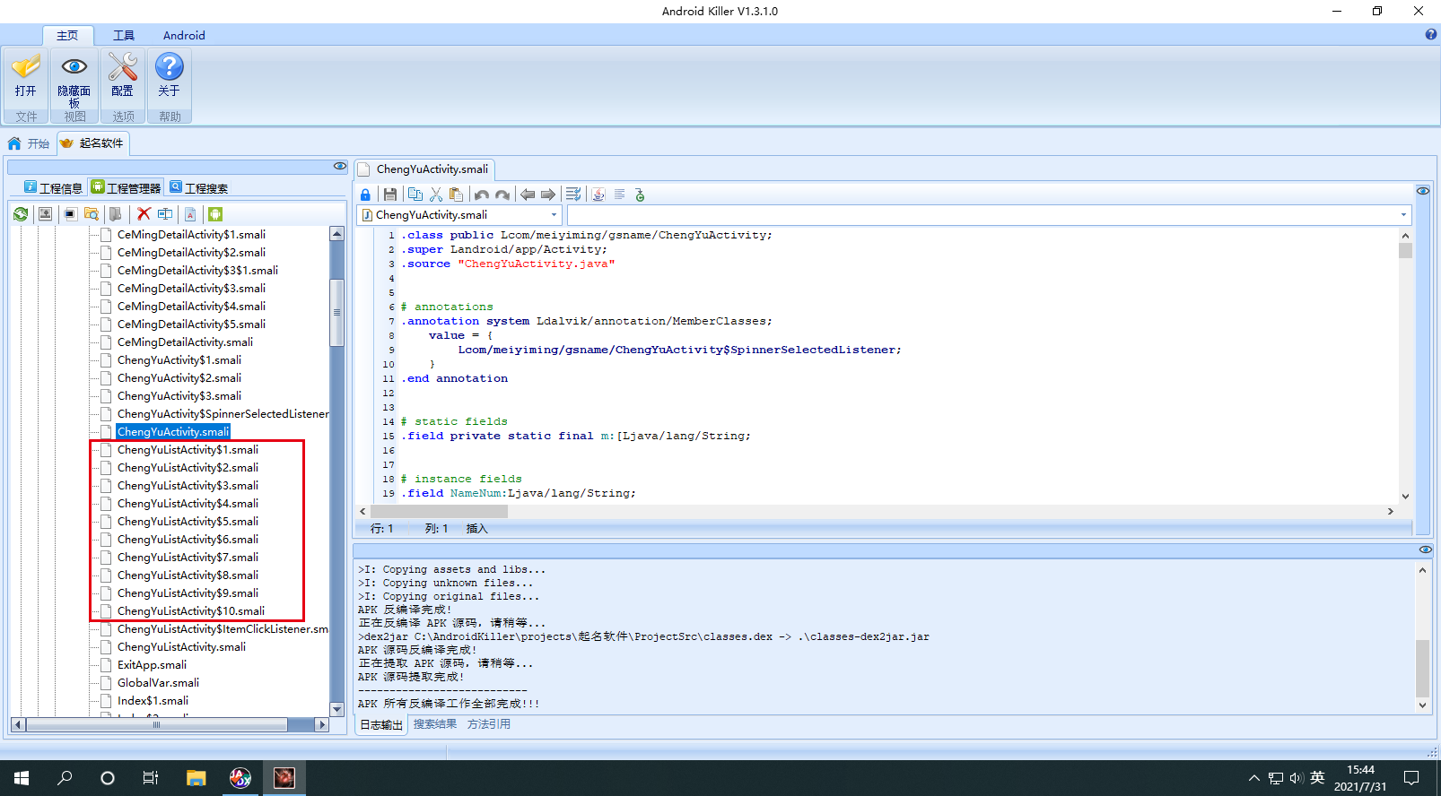Viewport: 1441px width, 796px height.
Task: Switch to 工程管理器 panel tab
Action: coord(127,187)
